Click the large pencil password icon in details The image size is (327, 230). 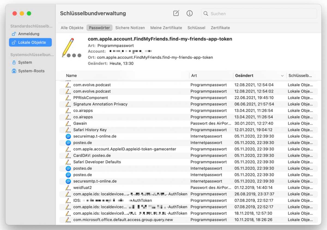71,48
